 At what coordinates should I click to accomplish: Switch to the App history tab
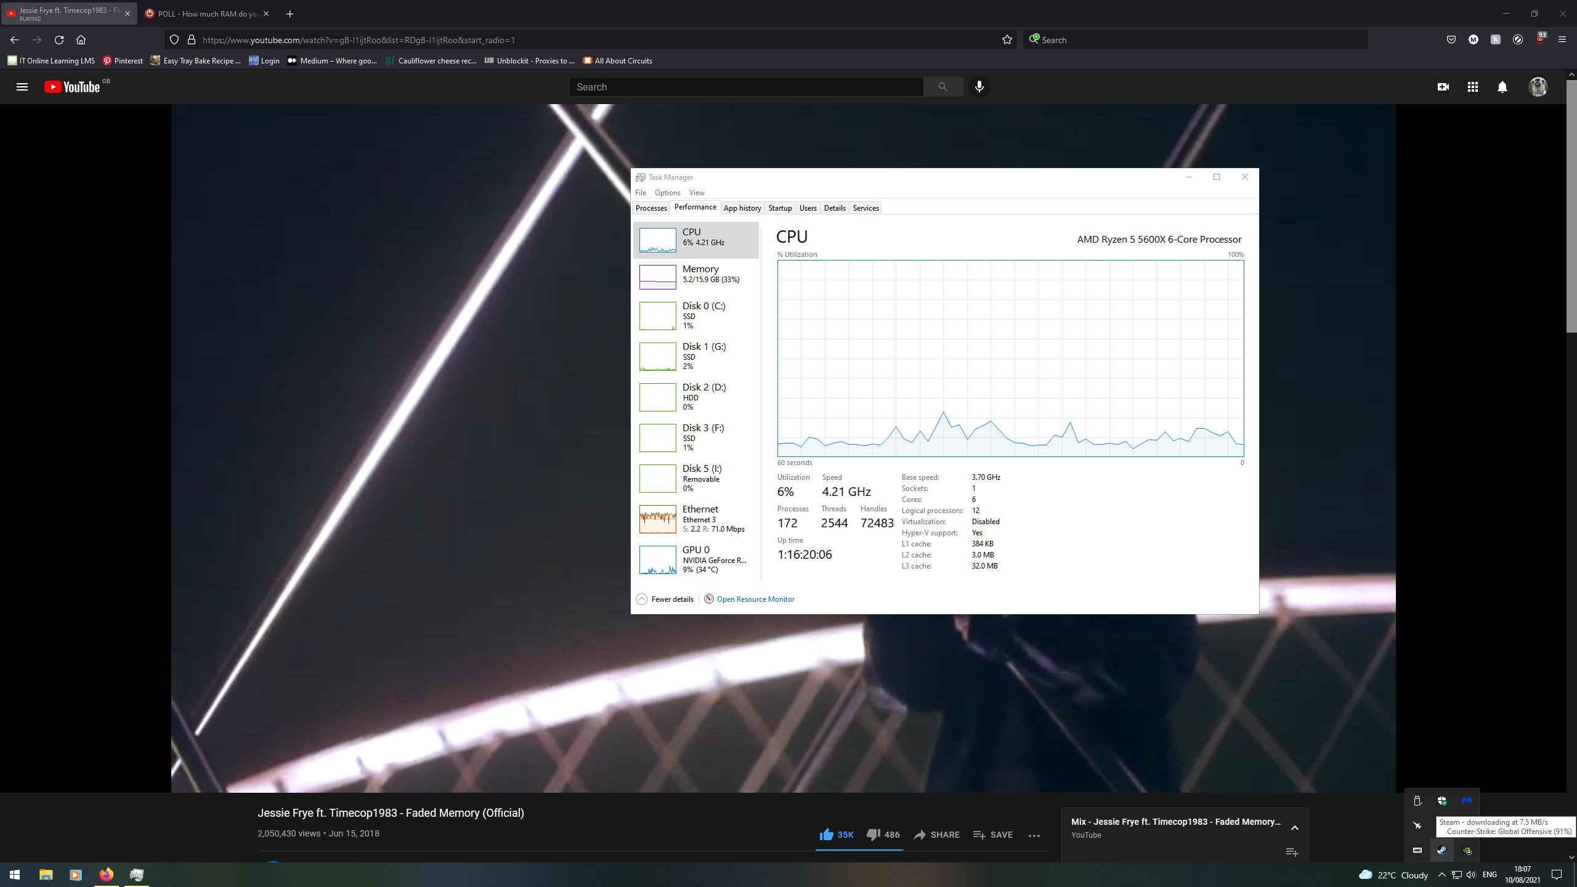tap(742, 208)
